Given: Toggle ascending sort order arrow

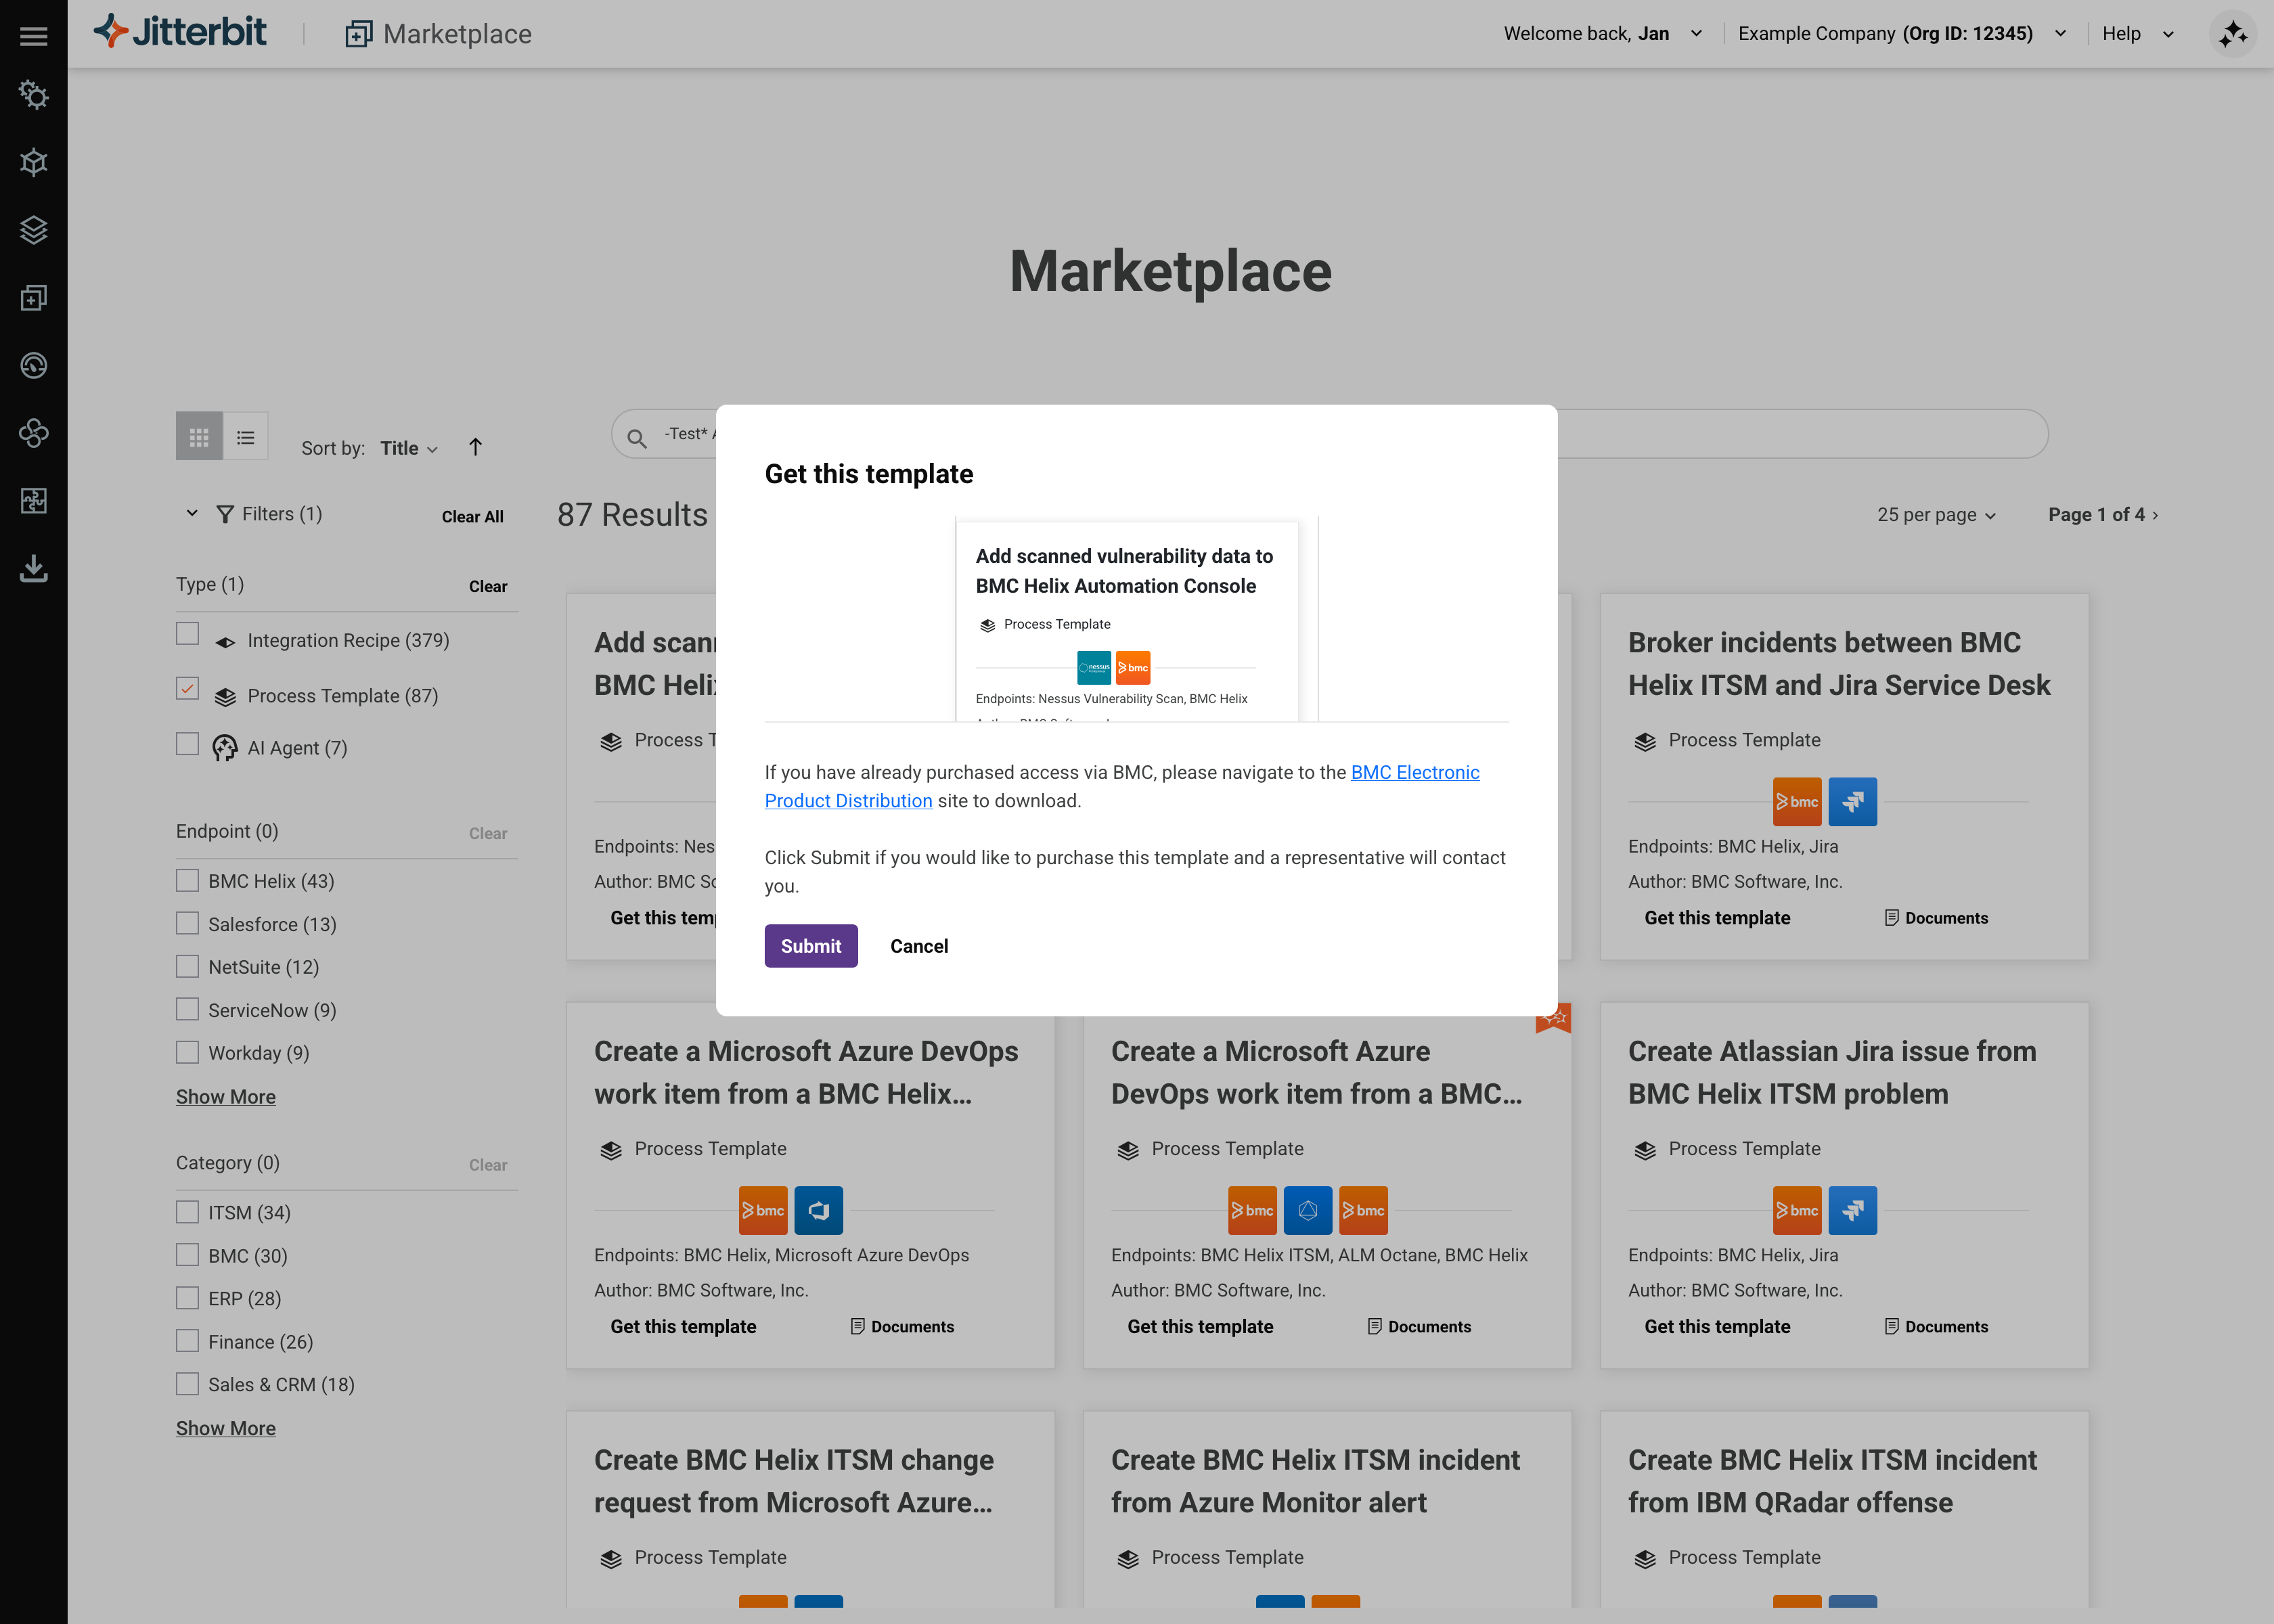Looking at the screenshot, I should (x=475, y=447).
